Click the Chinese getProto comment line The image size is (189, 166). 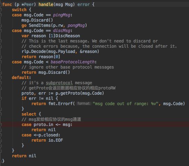68,88
